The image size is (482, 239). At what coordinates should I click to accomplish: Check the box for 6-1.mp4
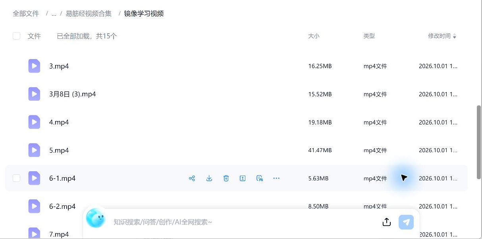[16, 178]
